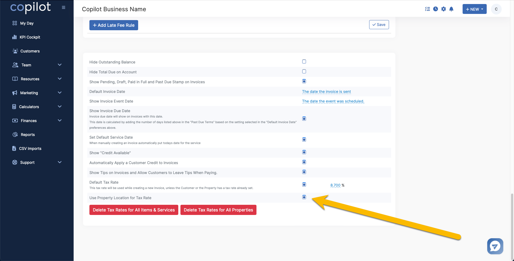Viewport: 514px width, 261px height.
Task: Open Reports menu item
Action: [x=28, y=135]
